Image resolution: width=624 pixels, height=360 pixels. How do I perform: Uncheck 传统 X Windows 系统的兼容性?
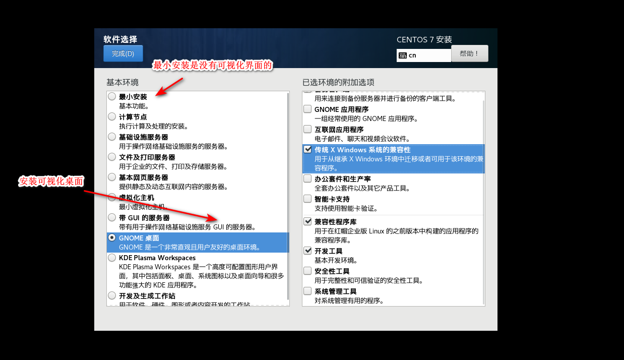coord(307,149)
